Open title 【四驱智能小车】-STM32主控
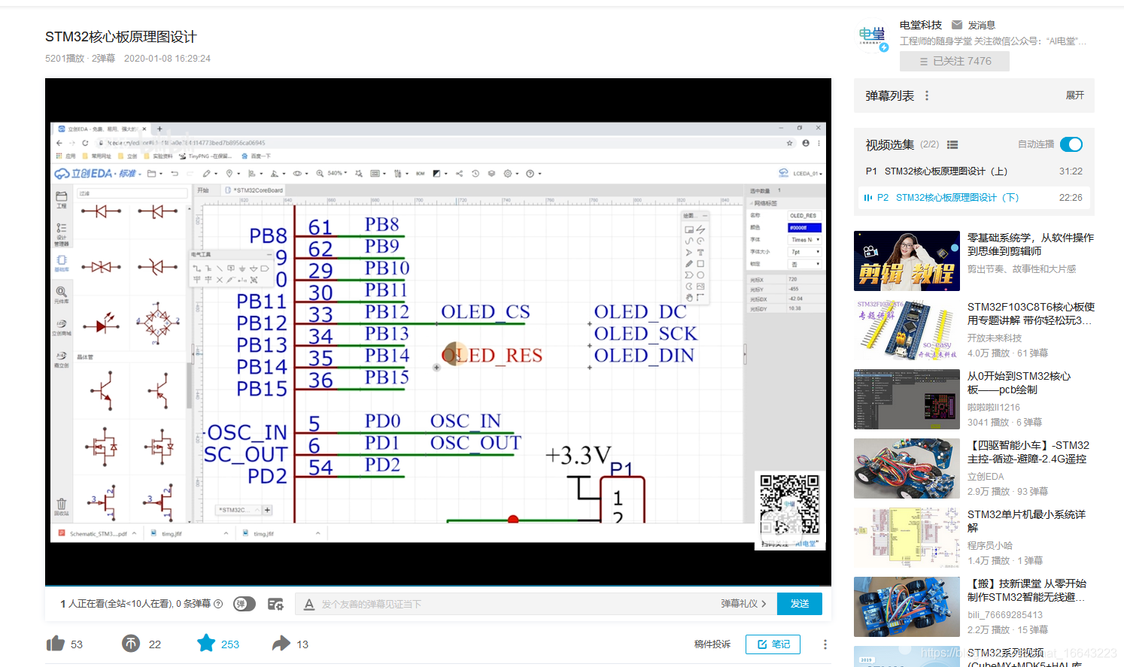The image size is (1124, 667). click(x=1028, y=452)
